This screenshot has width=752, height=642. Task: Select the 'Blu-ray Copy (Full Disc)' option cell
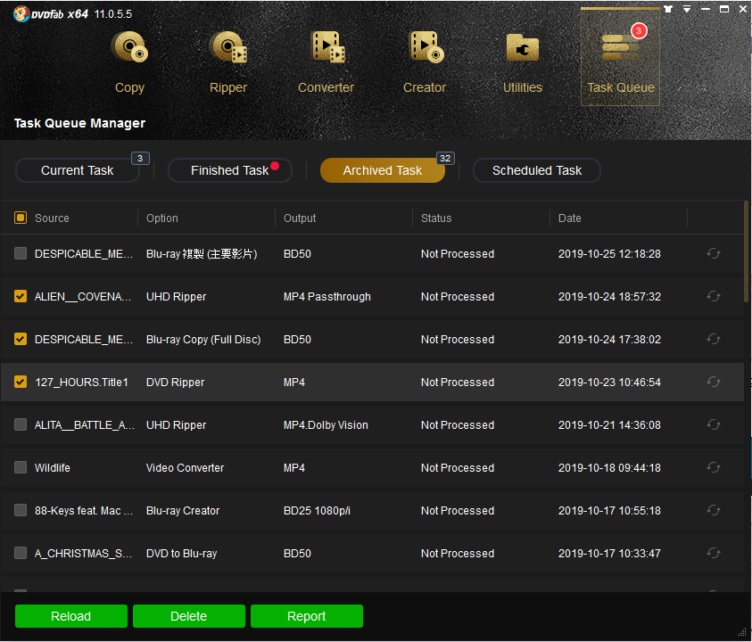(203, 340)
